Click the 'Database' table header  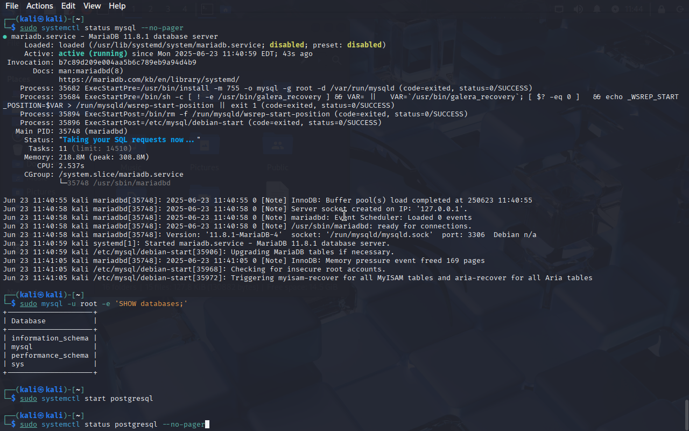(29, 321)
